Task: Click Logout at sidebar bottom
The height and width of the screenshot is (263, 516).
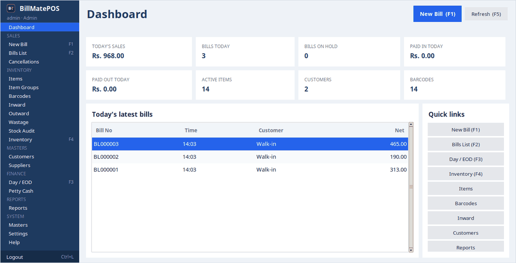Action: [40, 257]
